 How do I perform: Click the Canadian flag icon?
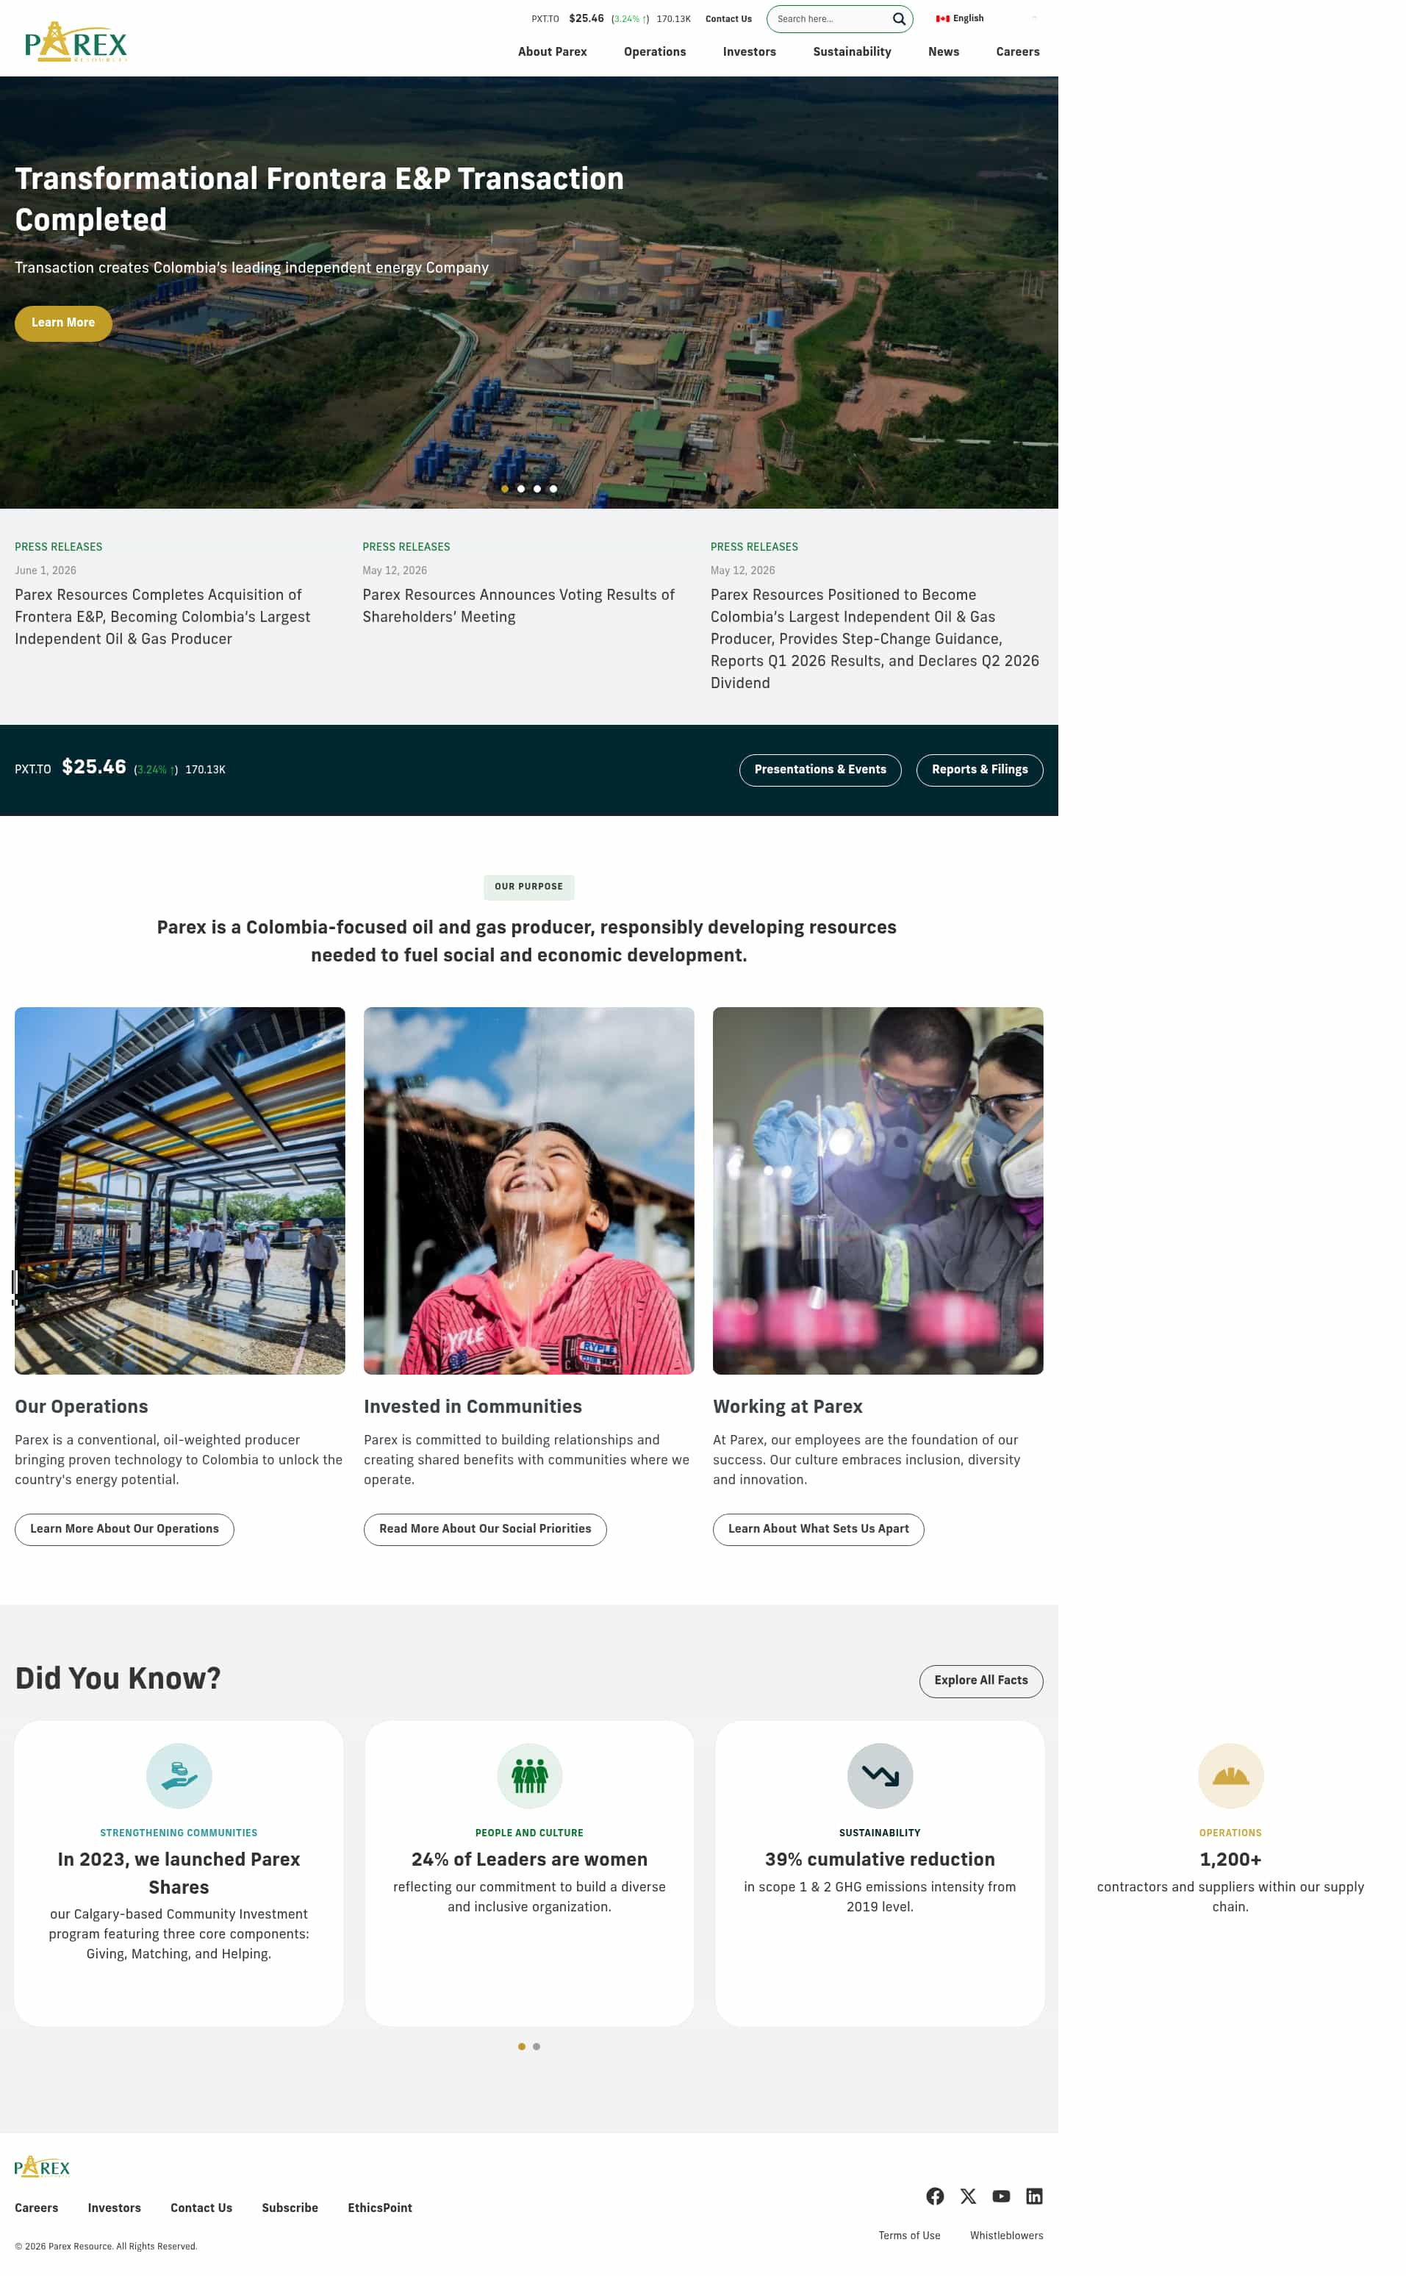tap(942, 18)
